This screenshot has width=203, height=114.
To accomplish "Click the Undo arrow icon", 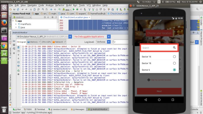I will click(23, 9).
